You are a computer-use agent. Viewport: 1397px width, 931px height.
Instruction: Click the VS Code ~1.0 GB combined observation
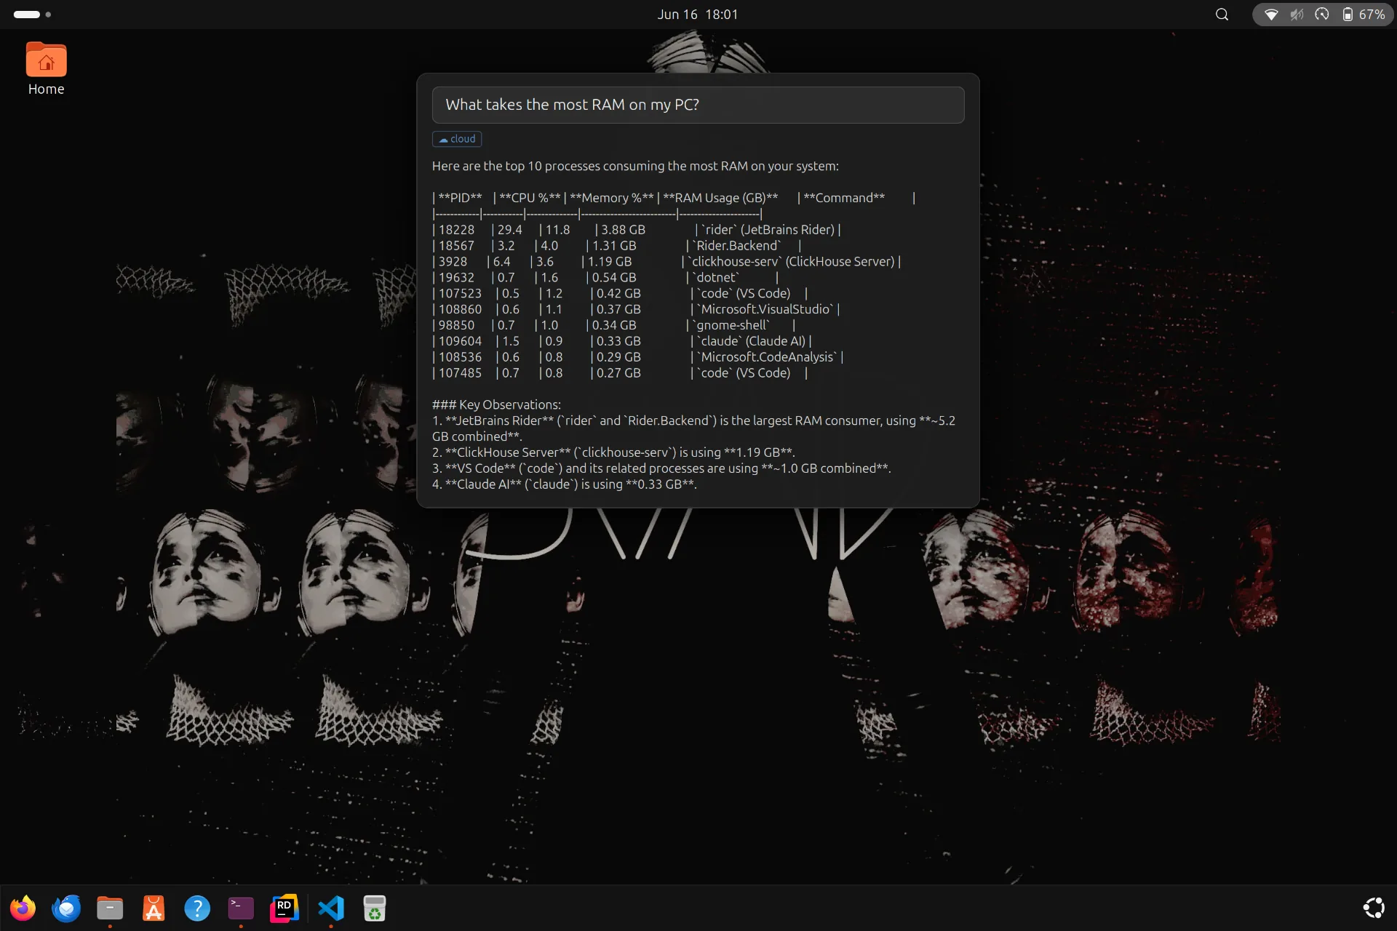point(661,468)
